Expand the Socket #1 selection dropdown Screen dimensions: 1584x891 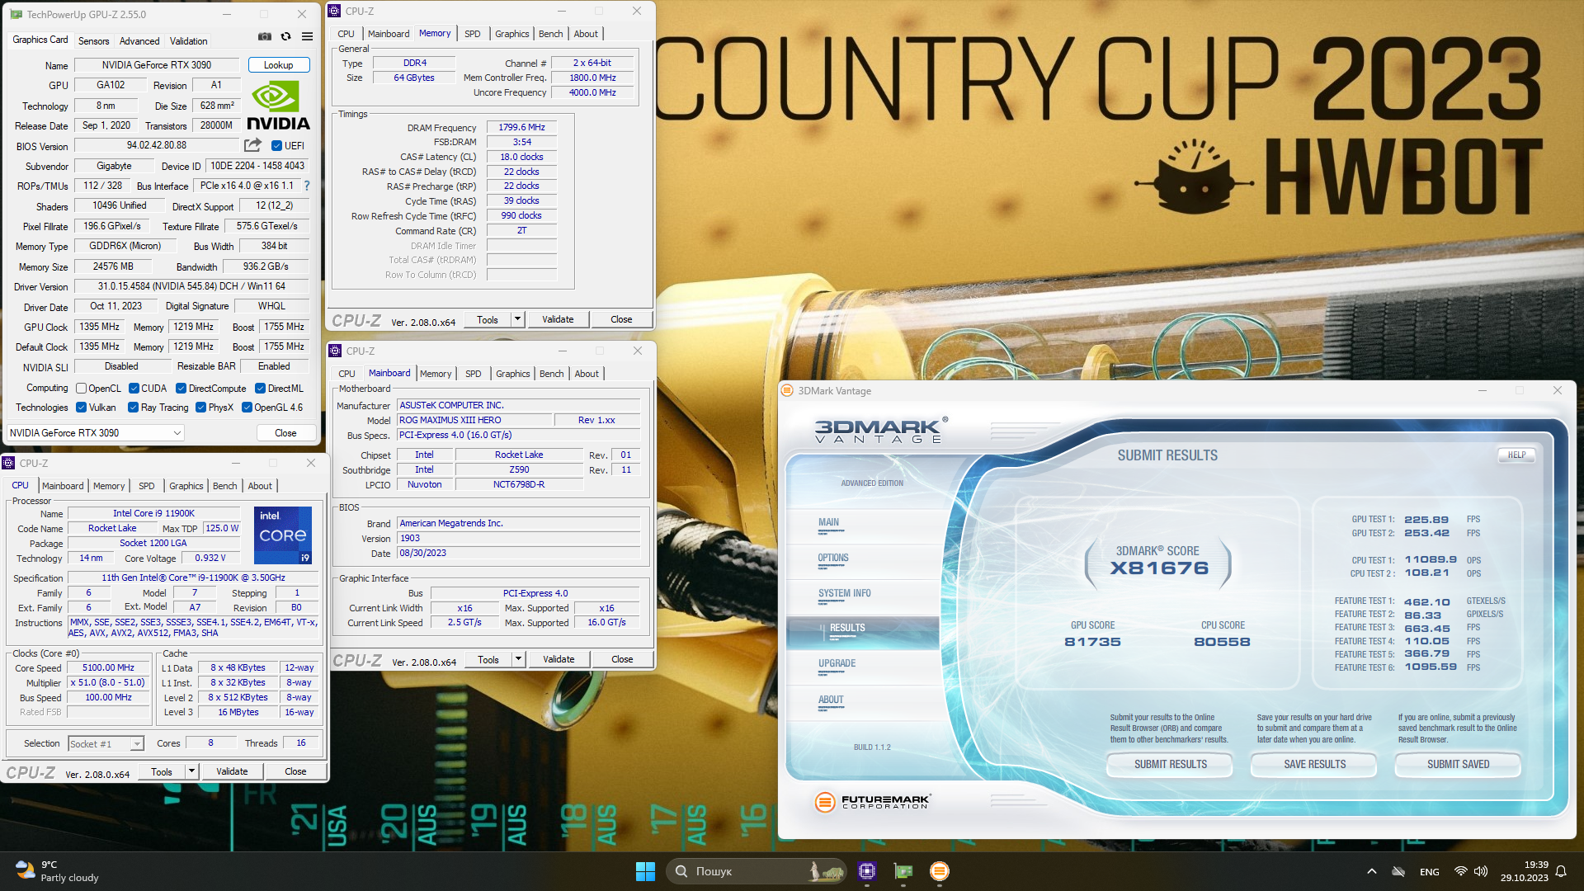[x=137, y=744]
